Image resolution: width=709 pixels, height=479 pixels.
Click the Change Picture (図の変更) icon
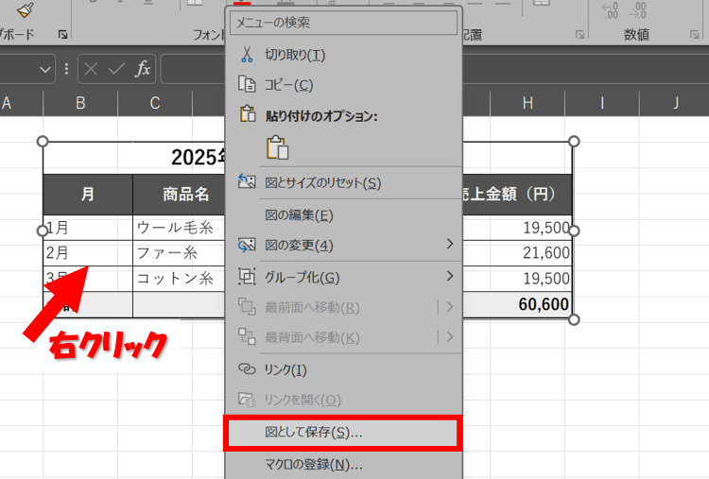247,245
